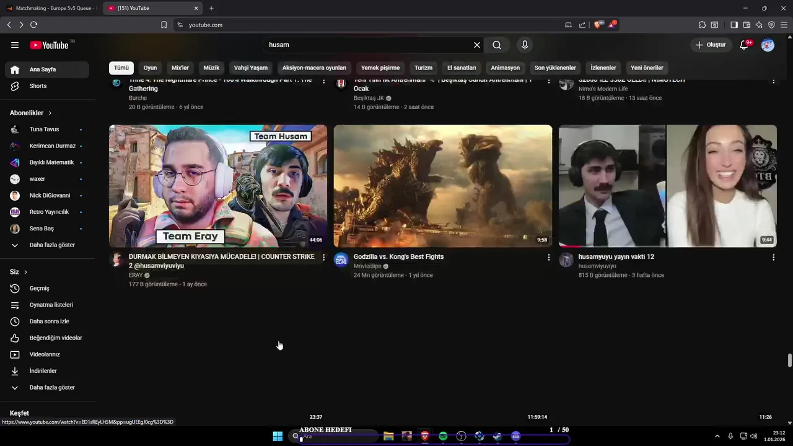
Task: Share this page via share icon
Action: point(582,25)
